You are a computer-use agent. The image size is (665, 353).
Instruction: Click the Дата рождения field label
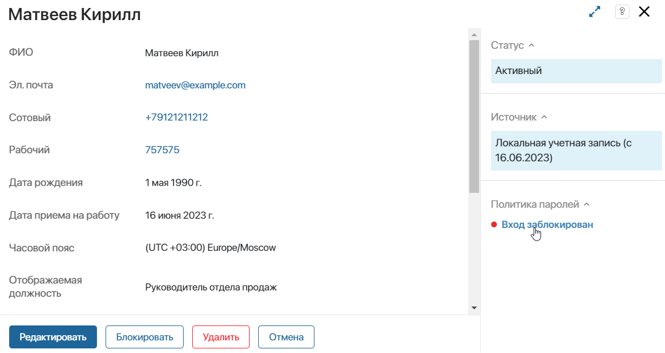click(46, 183)
